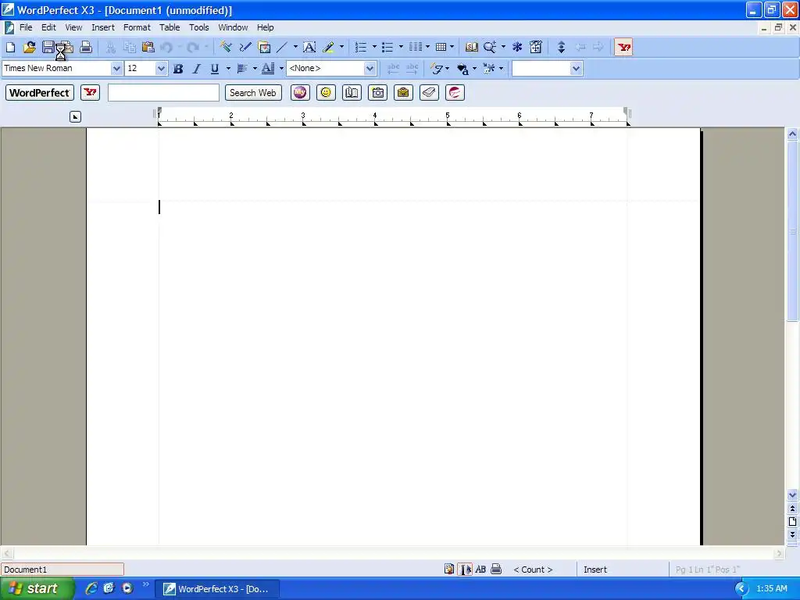Save the document with the floppy disk icon
Screen dimensions: 800x600
click(48, 48)
